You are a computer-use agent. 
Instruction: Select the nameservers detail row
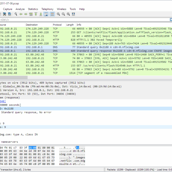tap(86, 142)
